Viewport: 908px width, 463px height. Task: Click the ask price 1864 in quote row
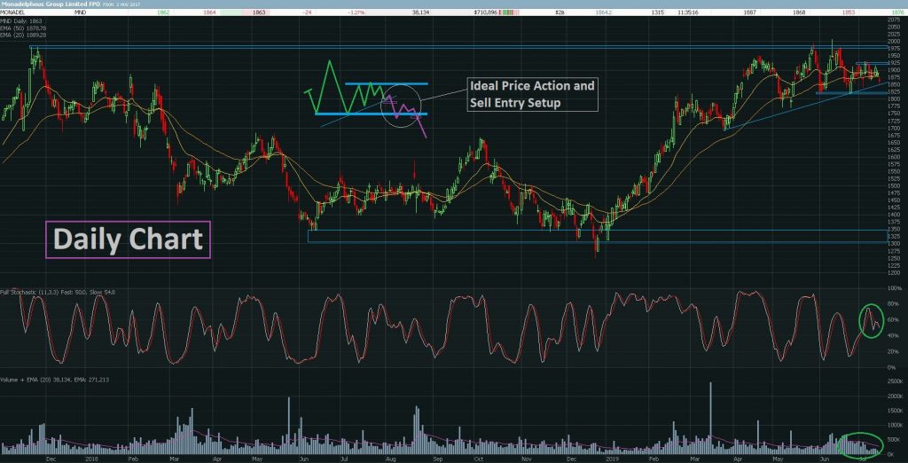click(207, 12)
